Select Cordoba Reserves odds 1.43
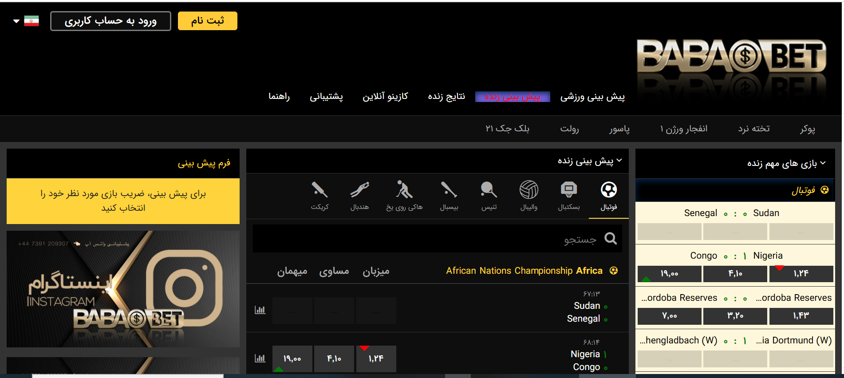The image size is (844, 378). point(801,316)
